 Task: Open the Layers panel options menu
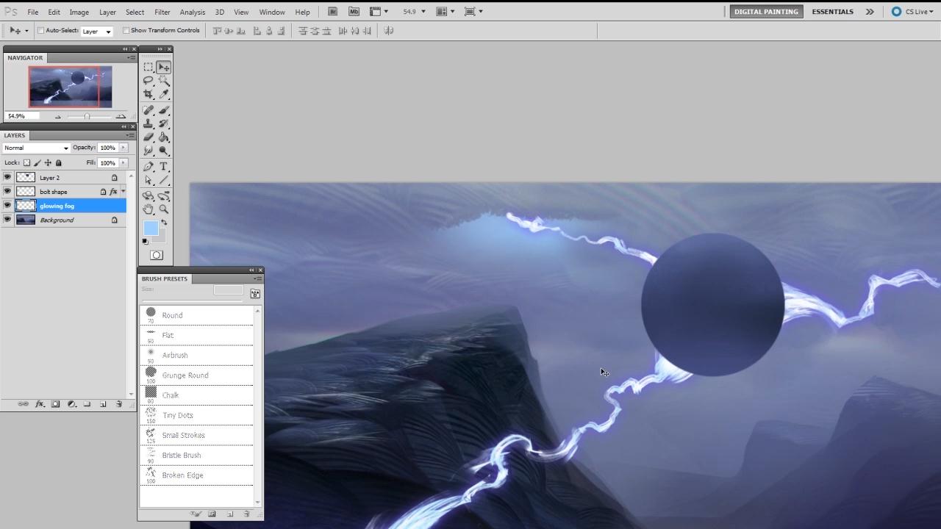[131, 135]
